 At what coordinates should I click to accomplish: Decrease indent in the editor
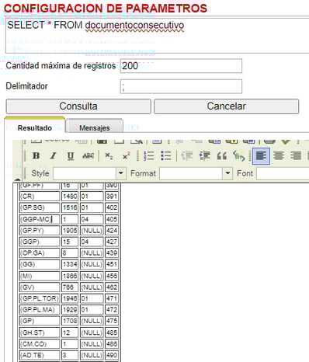click(x=187, y=156)
